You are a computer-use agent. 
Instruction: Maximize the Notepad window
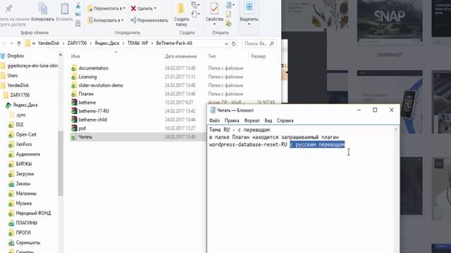coord(375,110)
